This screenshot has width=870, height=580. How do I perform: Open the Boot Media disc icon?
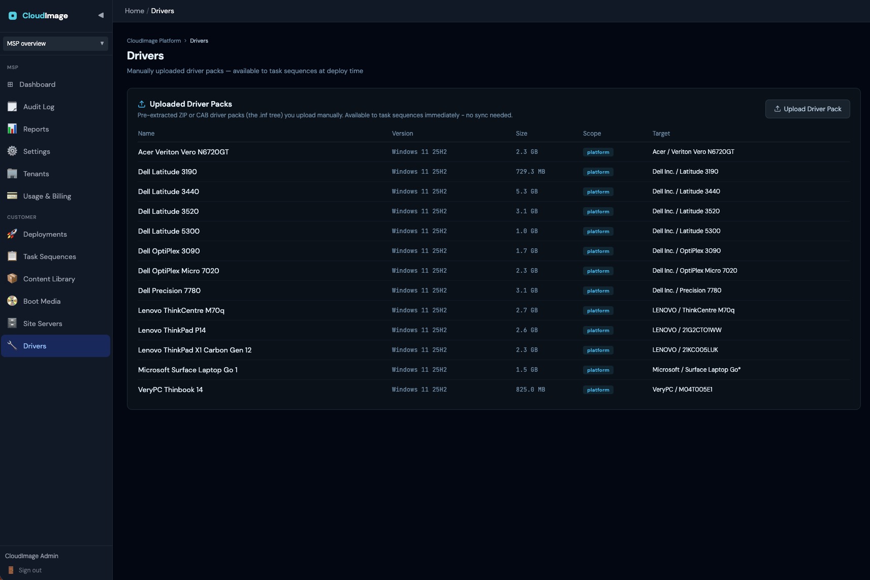coord(12,301)
